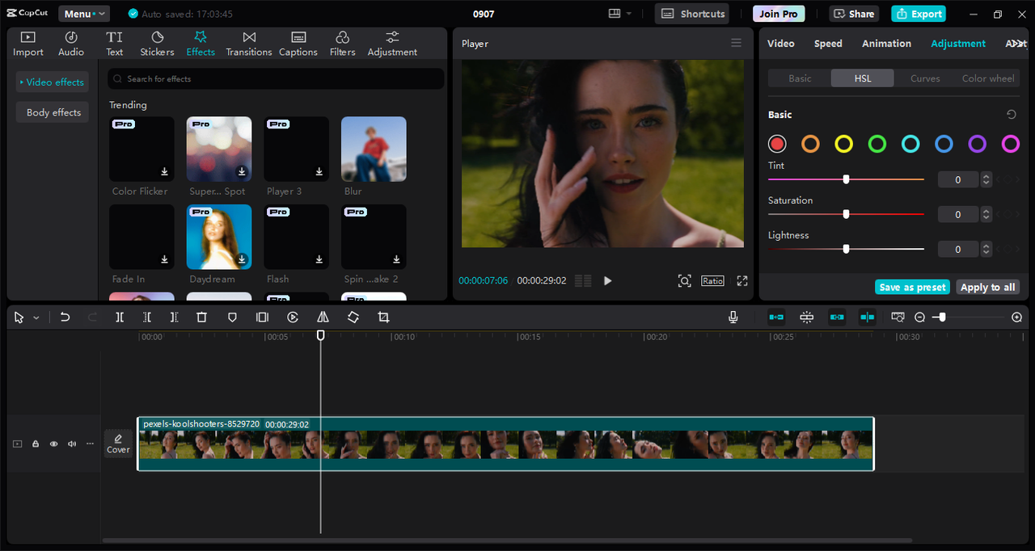Image resolution: width=1035 pixels, height=551 pixels.
Task: Open the Import media tab
Action: (x=28, y=44)
